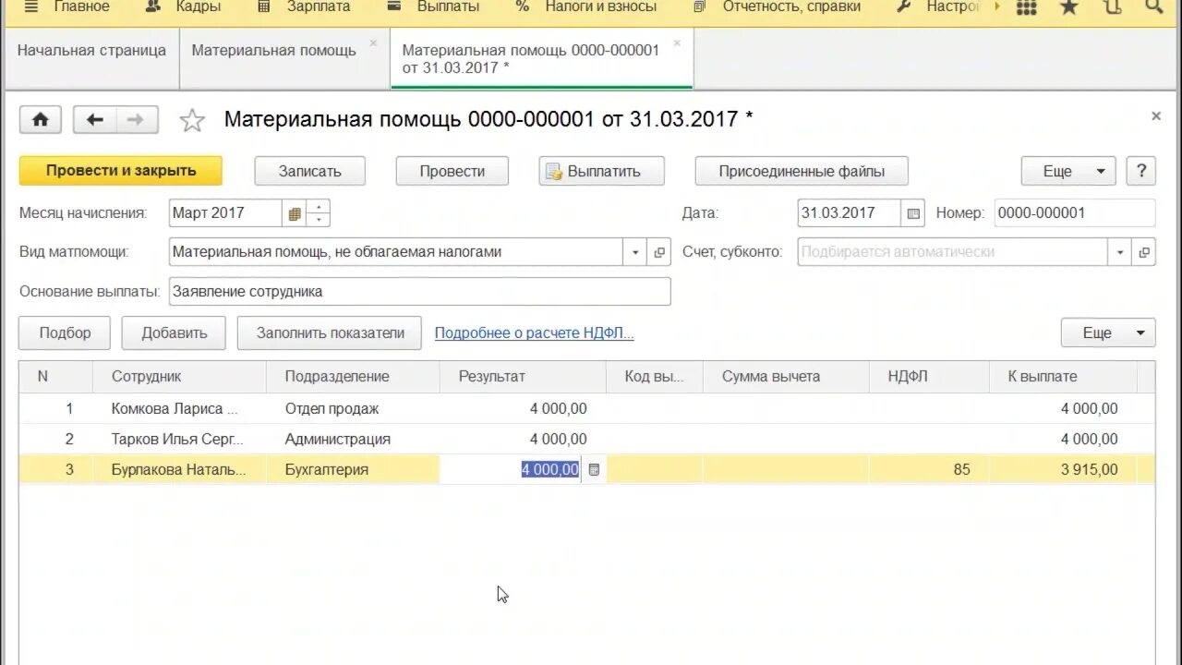Open Отчетность, справки section menu
This screenshot has height=665, width=1182.
coord(778,7)
